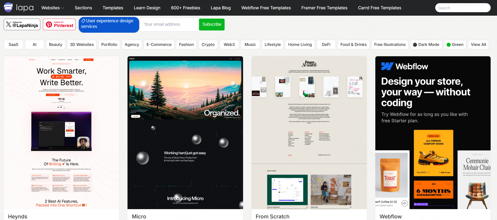This screenshot has height=220, width=497.
Task: Expand the Websites dropdown menu
Action: (x=53, y=8)
